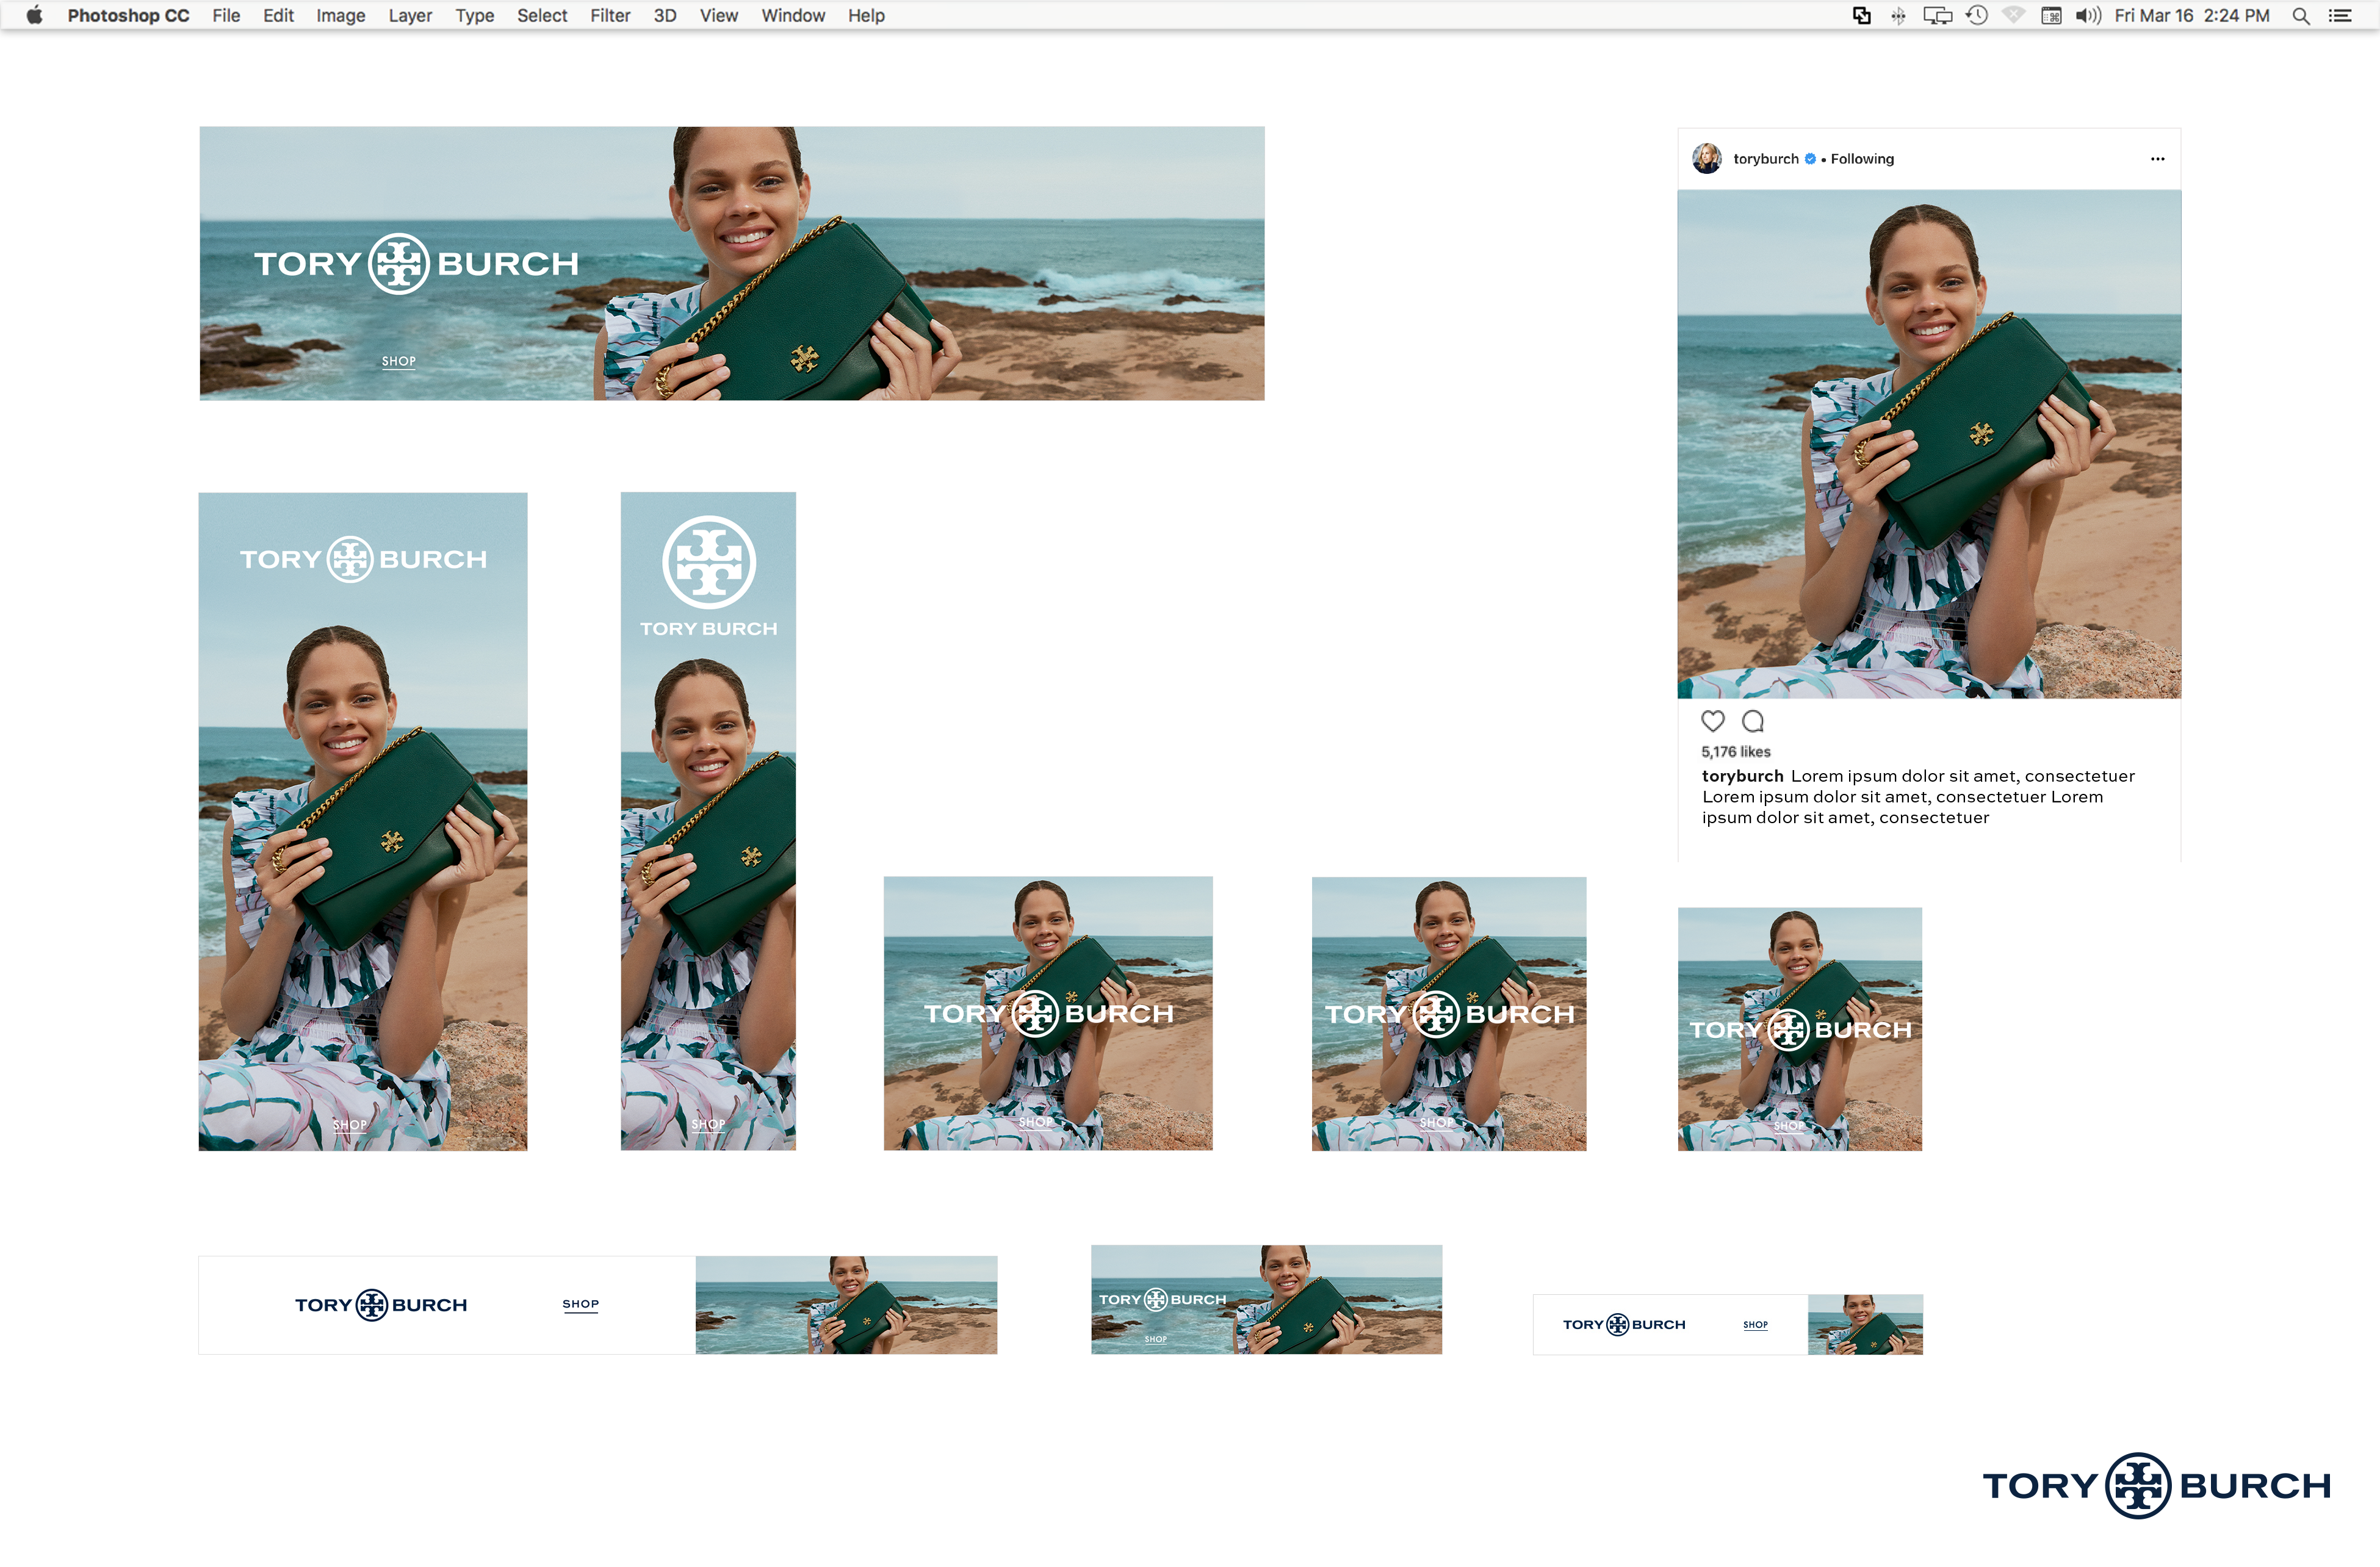Viewport: 2380px width, 1567px height.
Task: Click SHOP link in small white banner
Action: pos(1755,1325)
